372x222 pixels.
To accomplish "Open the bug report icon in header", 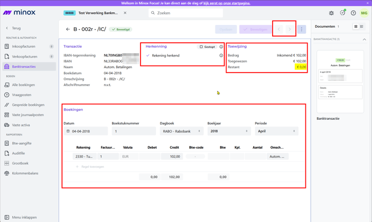I will pos(331,13).
